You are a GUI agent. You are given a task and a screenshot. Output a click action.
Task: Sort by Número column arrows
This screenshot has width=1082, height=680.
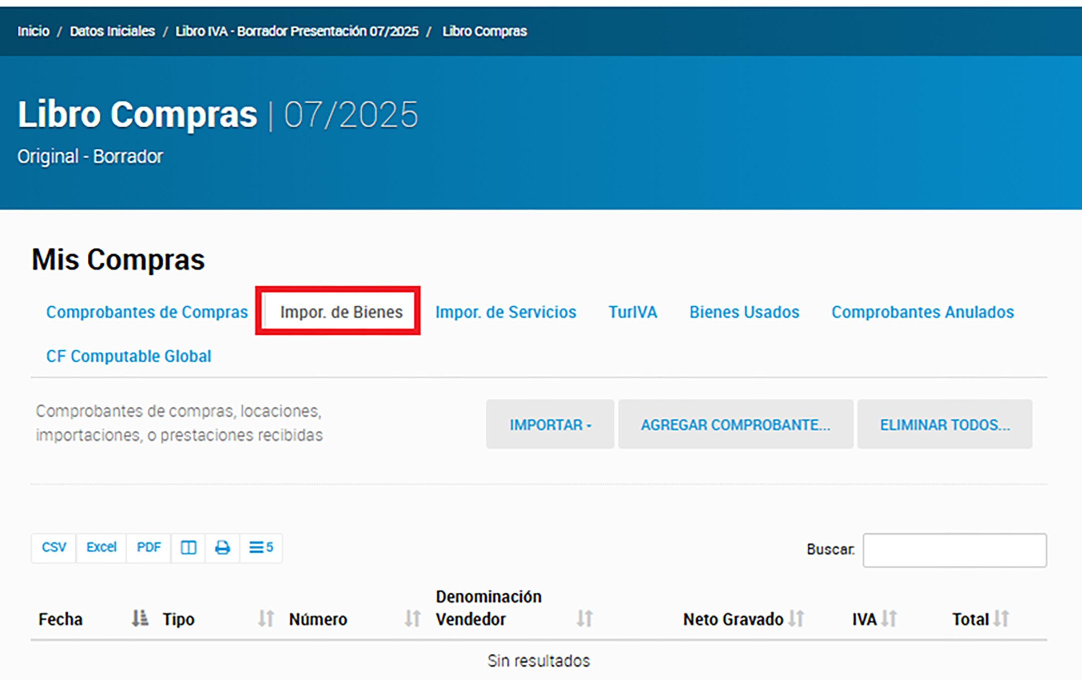[412, 619]
